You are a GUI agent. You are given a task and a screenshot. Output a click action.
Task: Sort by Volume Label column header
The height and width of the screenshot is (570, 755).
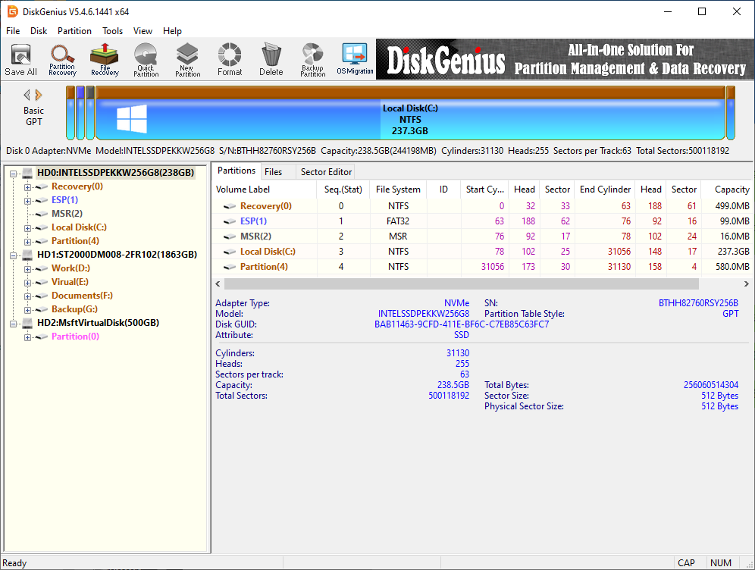coord(265,189)
